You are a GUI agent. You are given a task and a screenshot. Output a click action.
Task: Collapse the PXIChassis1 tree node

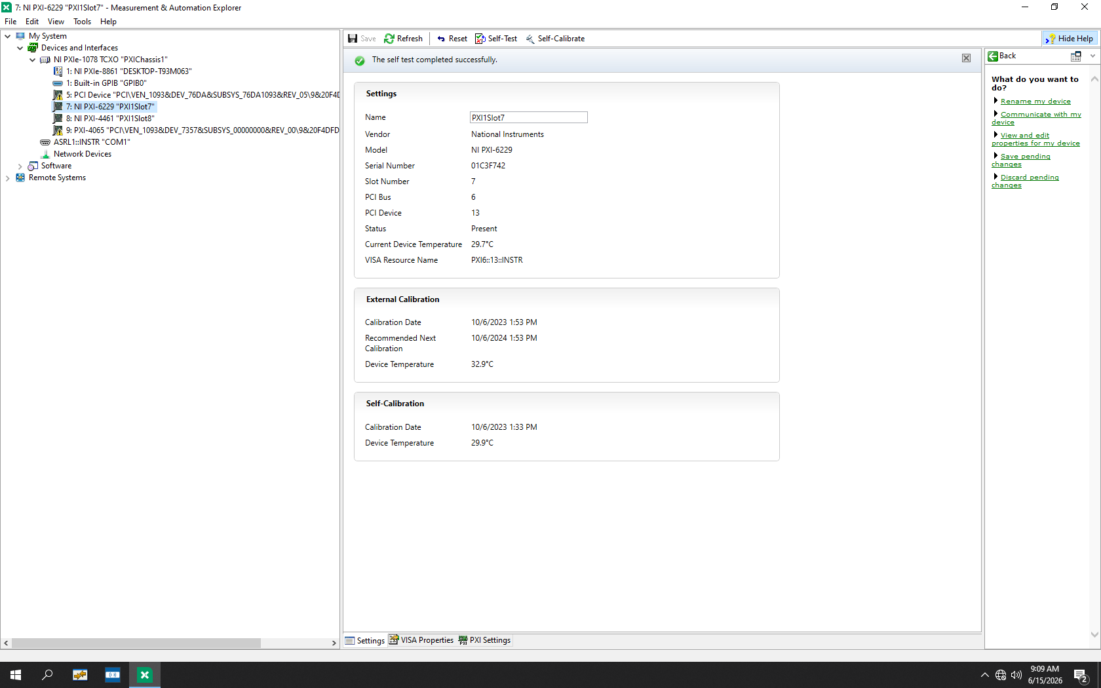(33, 60)
